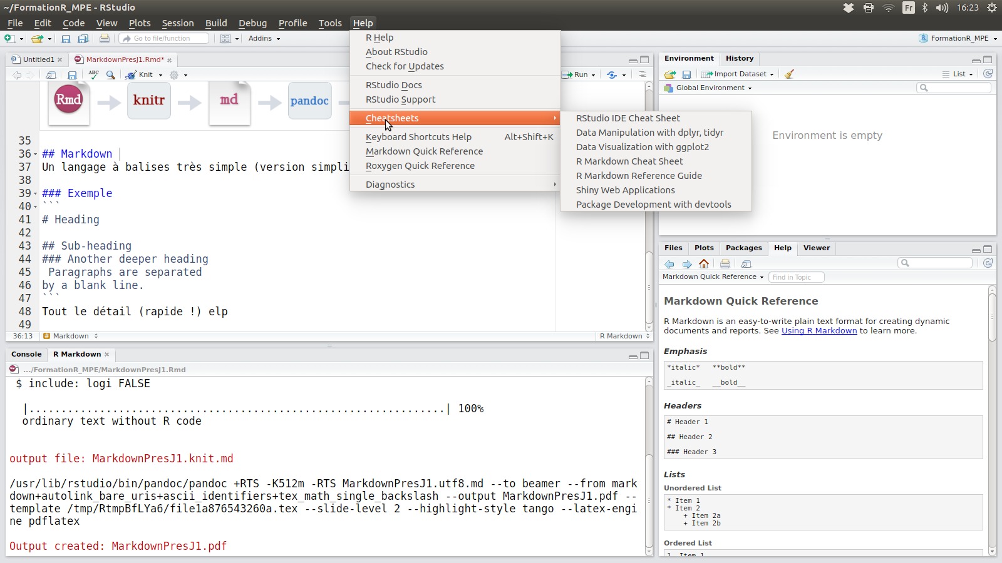
Task: Click the New File icon in main toolbar
Action: (9, 39)
